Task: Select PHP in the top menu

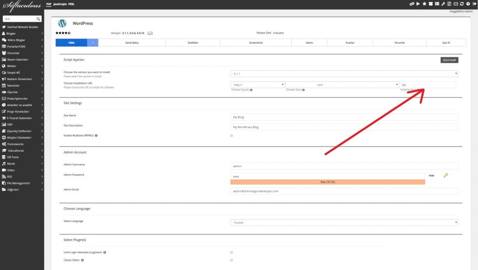Action: pyautogui.click(x=49, y=4)
